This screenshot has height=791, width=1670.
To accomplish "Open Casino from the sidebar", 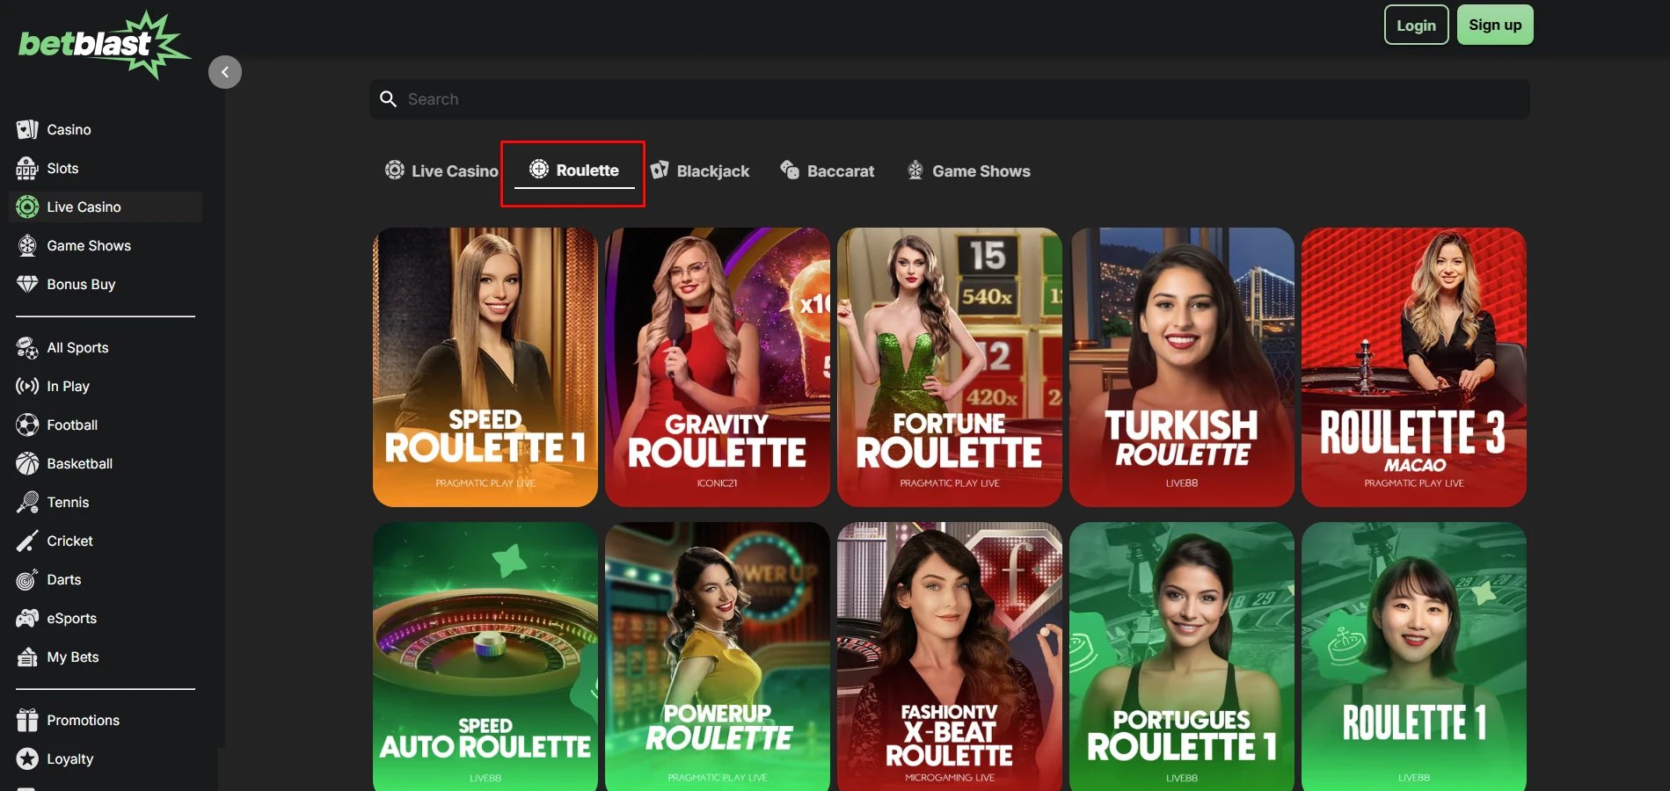I will (106, 129).
